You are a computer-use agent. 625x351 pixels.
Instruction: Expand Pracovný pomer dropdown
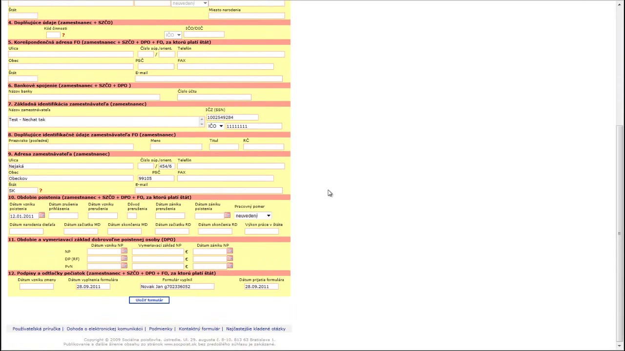(253, 215)
